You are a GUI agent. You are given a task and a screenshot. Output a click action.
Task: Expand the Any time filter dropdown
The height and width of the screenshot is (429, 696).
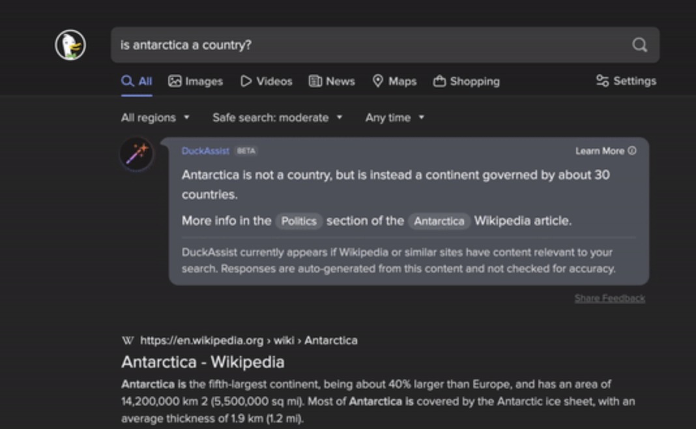click(395, 118)
